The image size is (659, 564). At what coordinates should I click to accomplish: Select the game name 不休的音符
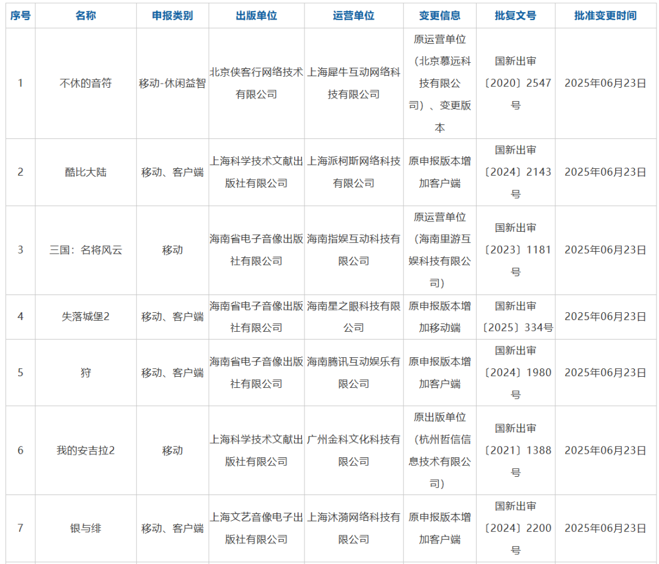tap(86, 83)
